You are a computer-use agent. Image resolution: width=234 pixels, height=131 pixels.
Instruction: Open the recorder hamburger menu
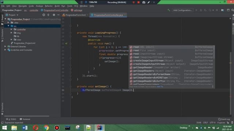pos(82,2)
